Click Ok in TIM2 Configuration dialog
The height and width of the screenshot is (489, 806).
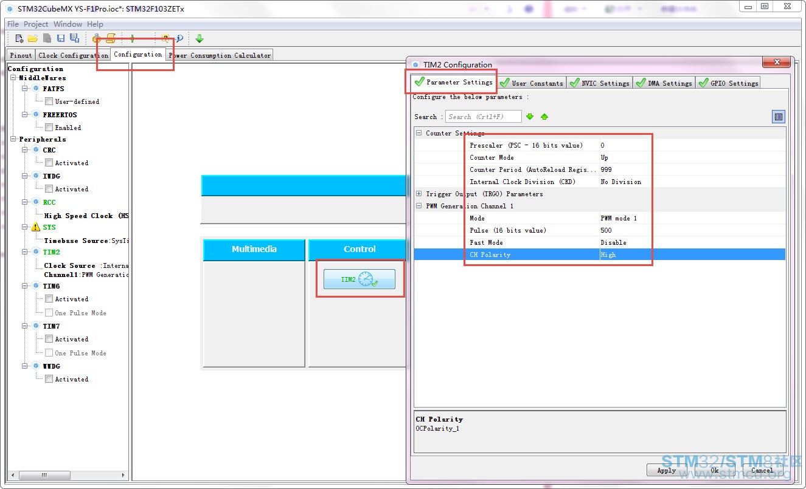(714, 470)
